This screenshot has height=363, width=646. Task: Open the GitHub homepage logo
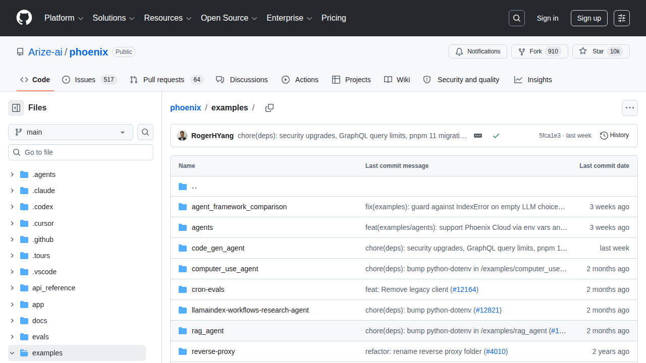click(x=24, y=18)
